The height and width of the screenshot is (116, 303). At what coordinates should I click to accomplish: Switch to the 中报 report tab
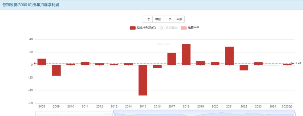point(158,19)
